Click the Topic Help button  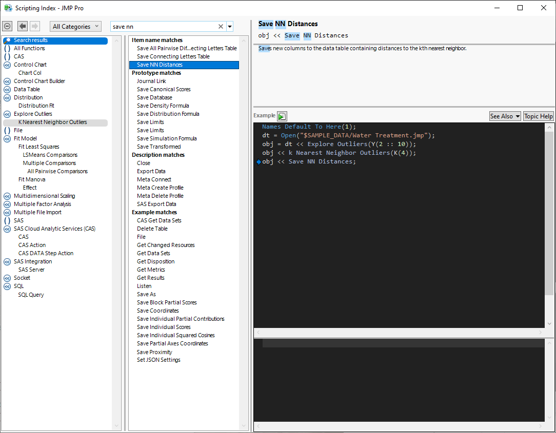coord(538,116)
